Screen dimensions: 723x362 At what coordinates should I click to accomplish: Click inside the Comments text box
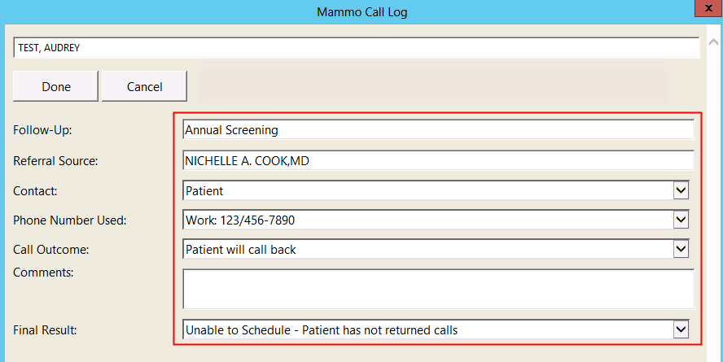tap(438, 289)
